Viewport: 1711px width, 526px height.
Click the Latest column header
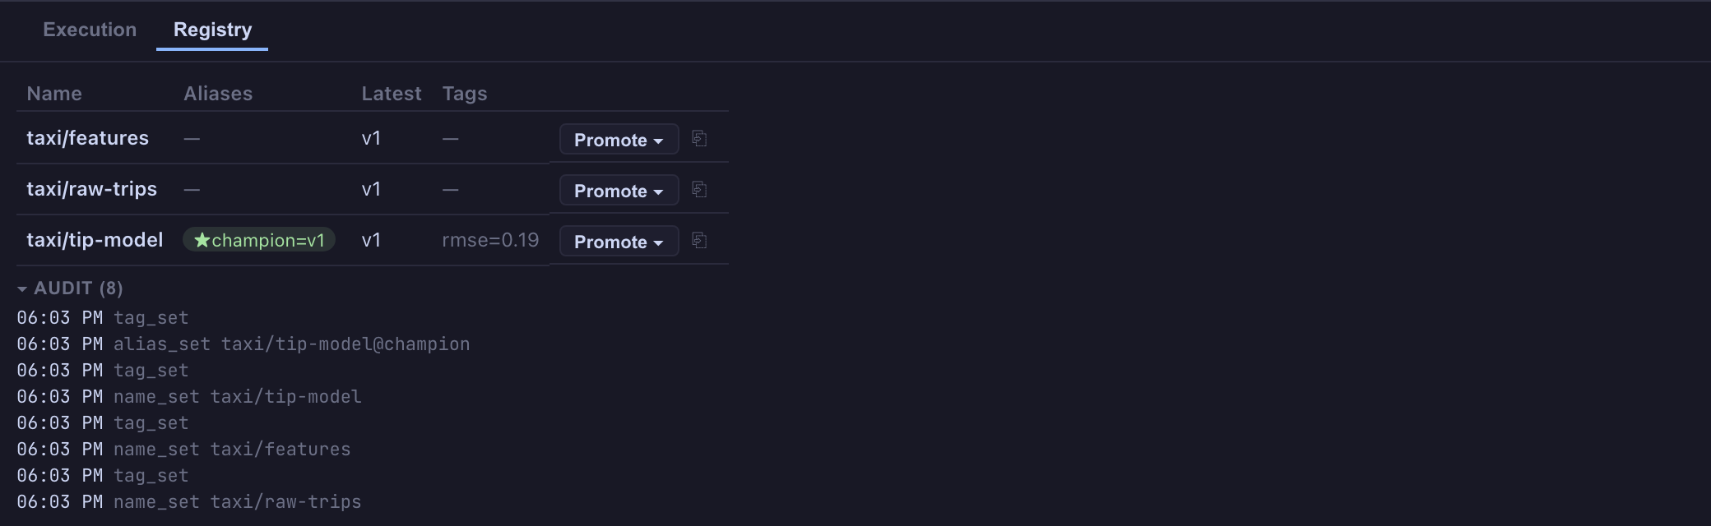tap(392, 94)
